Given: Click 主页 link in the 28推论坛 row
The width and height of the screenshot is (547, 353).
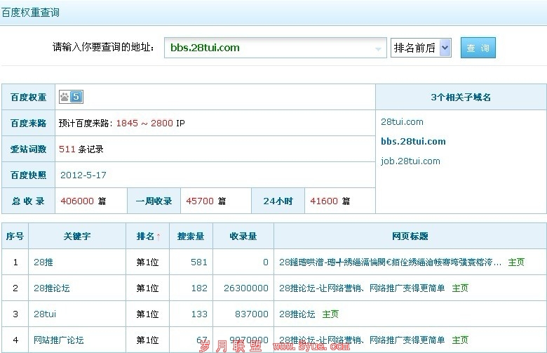Looking at the screenshot, I should [x=460, y=288].
